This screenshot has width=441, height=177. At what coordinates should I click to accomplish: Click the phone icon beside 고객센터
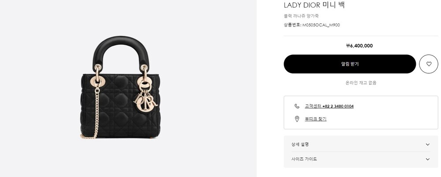(297, 106)
